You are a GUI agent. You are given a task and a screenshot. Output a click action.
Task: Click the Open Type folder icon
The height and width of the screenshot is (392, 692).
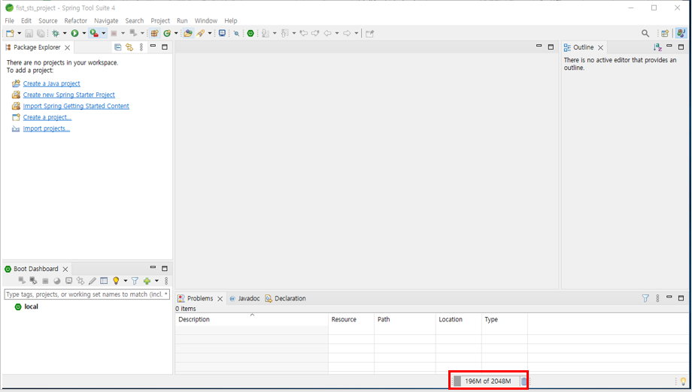(x=188, y=33)
